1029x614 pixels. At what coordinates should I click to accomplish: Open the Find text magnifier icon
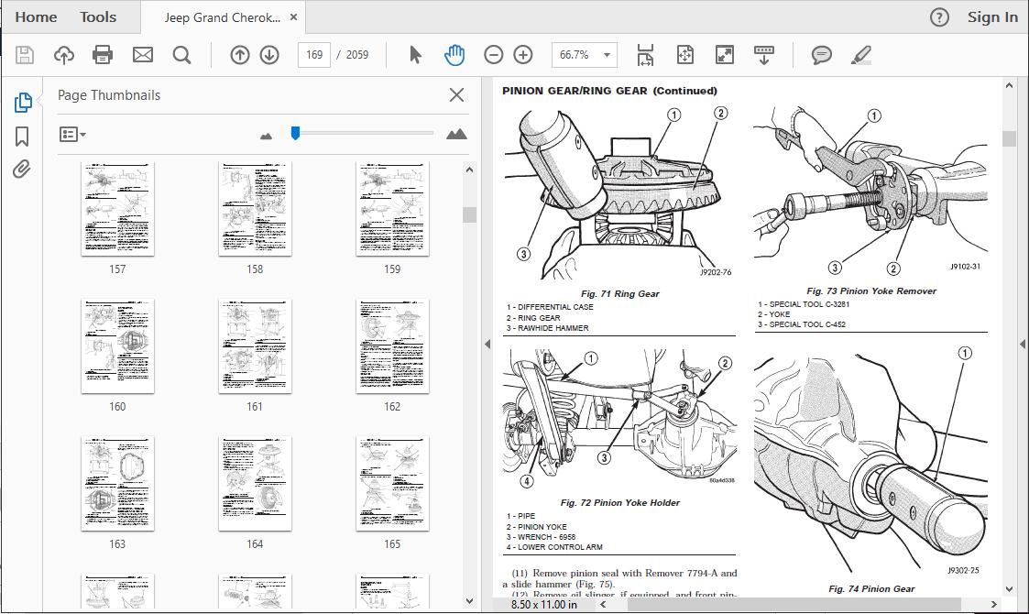point(181,54)
